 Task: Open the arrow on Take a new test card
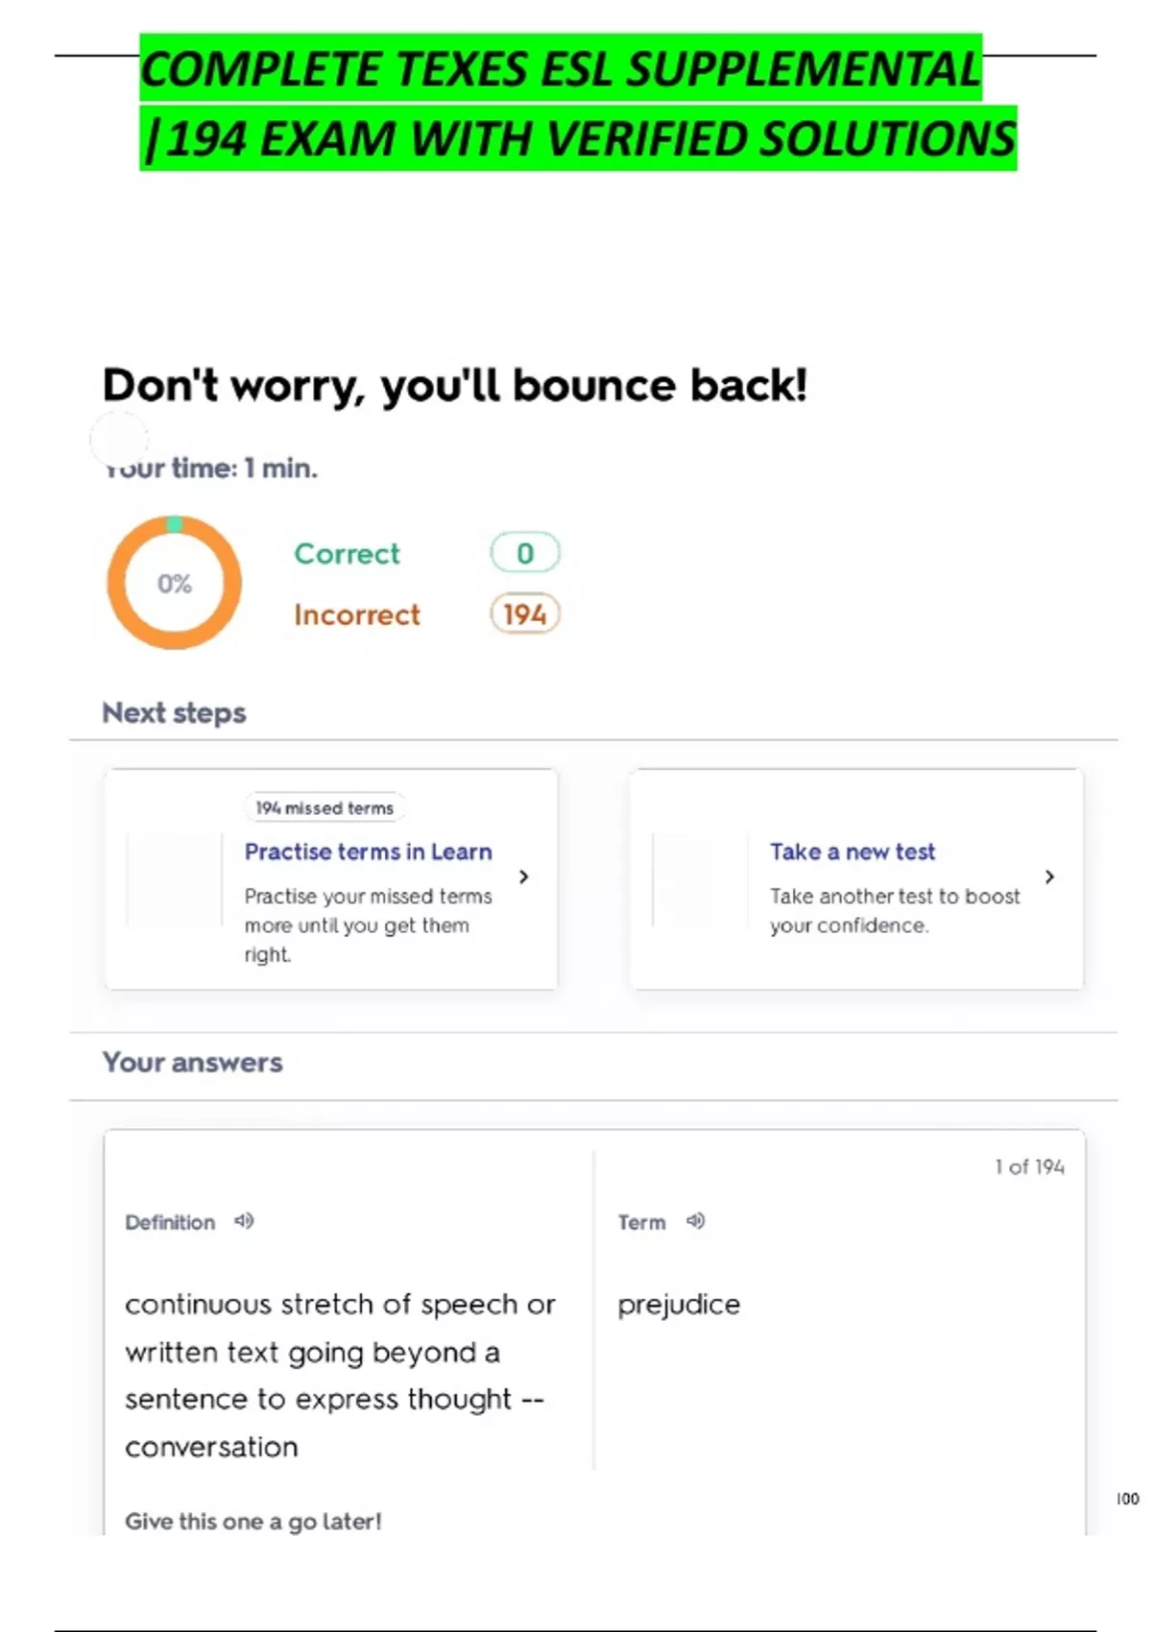1049,876
